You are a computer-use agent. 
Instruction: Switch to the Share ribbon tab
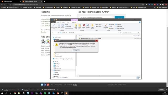click(x=63, y=22)
